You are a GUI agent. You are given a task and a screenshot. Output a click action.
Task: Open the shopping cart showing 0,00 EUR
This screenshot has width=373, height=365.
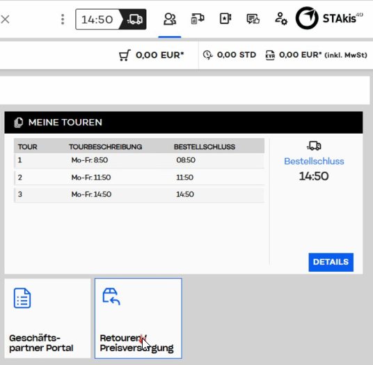click(151, 55)
